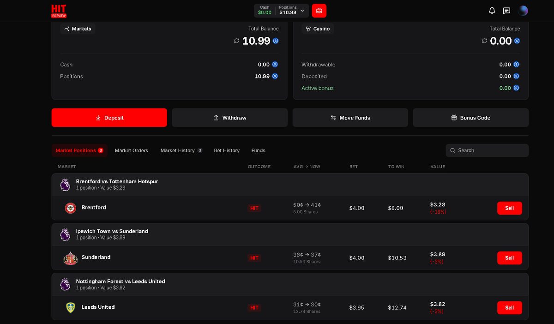554x324 pixels.
Task: Open notifications bell icon
Action: [492, 11]
